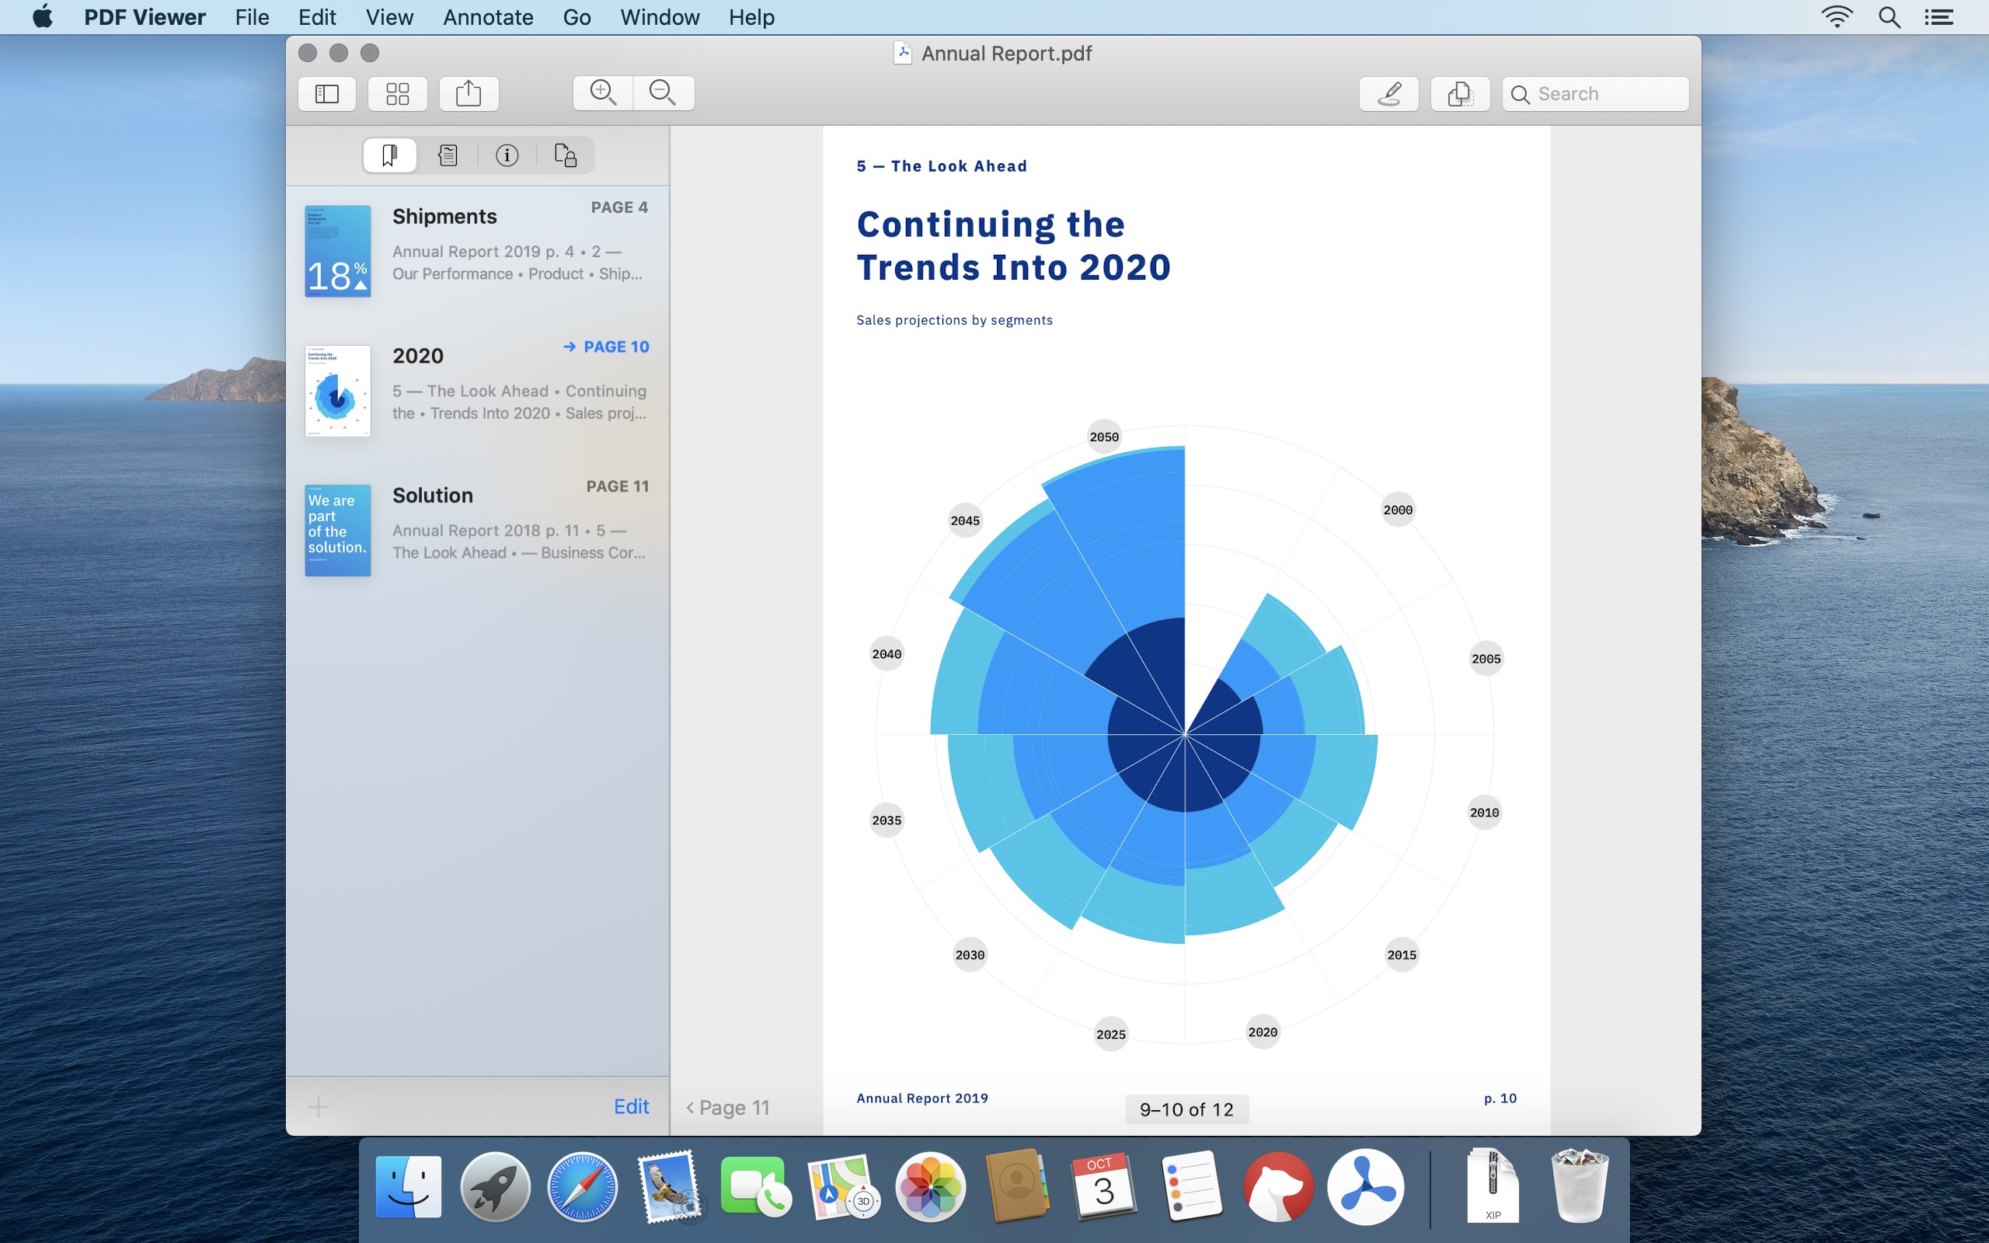Click the 2020 search result thumbnail

tap(335, 387)
